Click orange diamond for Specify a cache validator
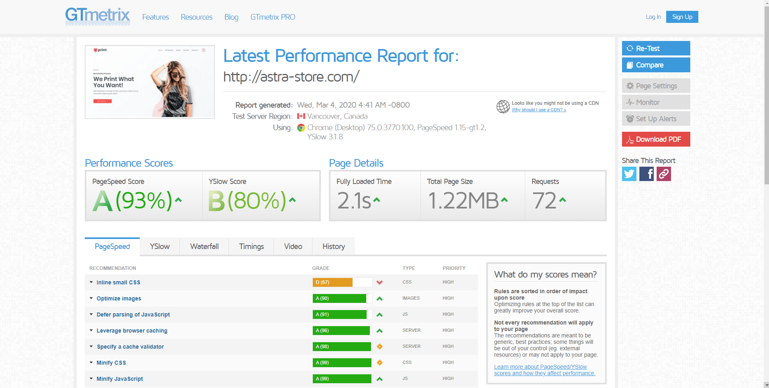 (379, 347)
